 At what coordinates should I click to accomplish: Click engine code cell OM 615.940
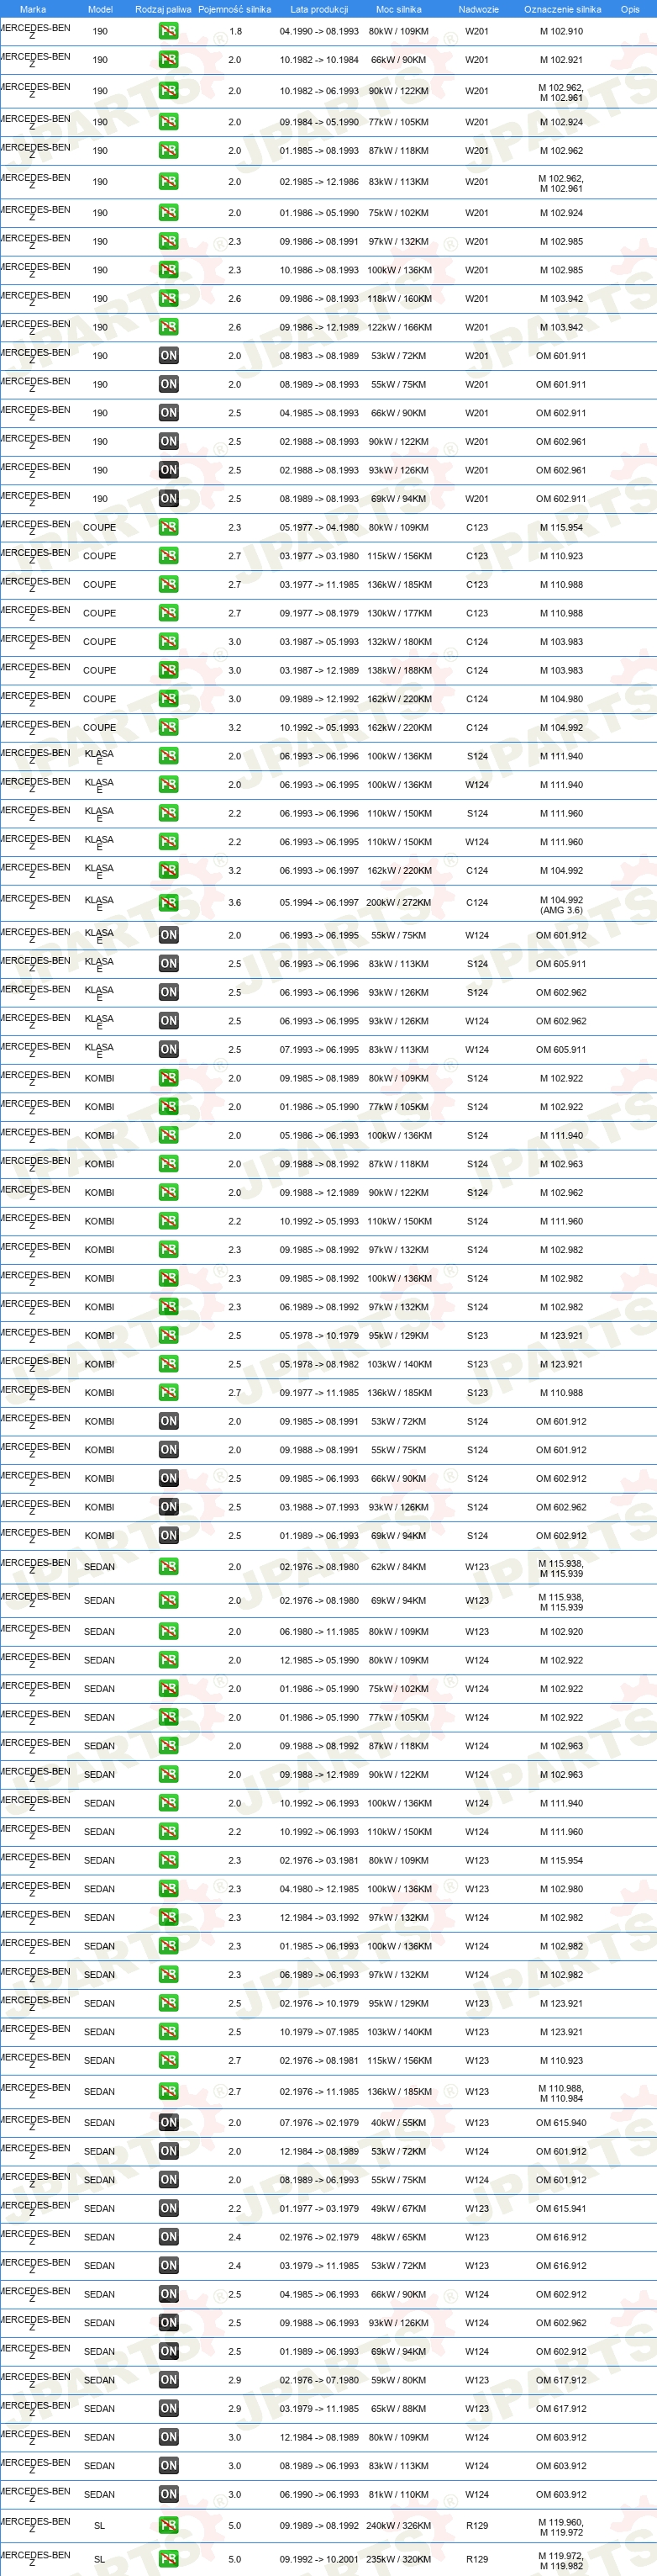[561, 2122]
